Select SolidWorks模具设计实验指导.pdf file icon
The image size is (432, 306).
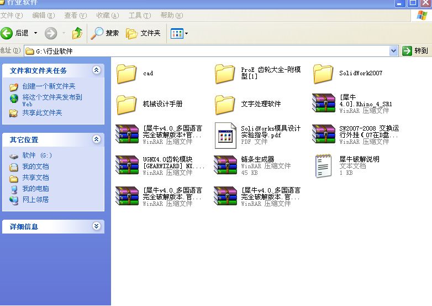[x=225, y=136]
